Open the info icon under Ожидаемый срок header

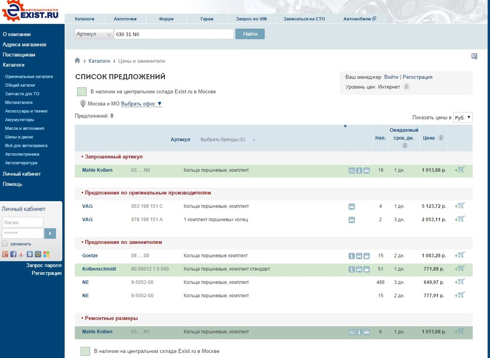[x=405, y=146]
